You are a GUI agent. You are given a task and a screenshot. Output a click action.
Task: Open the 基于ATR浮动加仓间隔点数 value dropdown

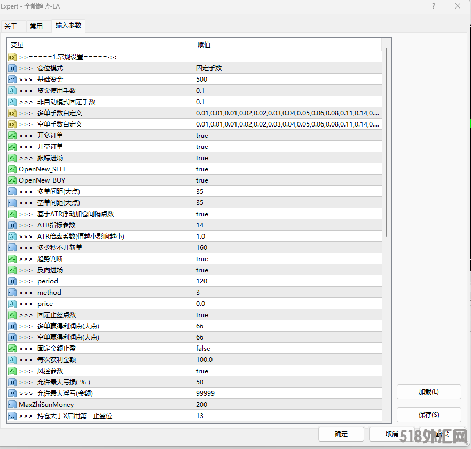[x=288, y=214]
